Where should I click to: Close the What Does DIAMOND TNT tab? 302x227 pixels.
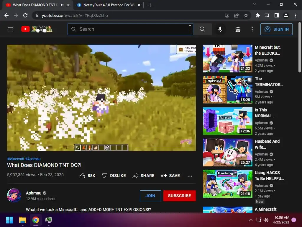coord(68,5)
